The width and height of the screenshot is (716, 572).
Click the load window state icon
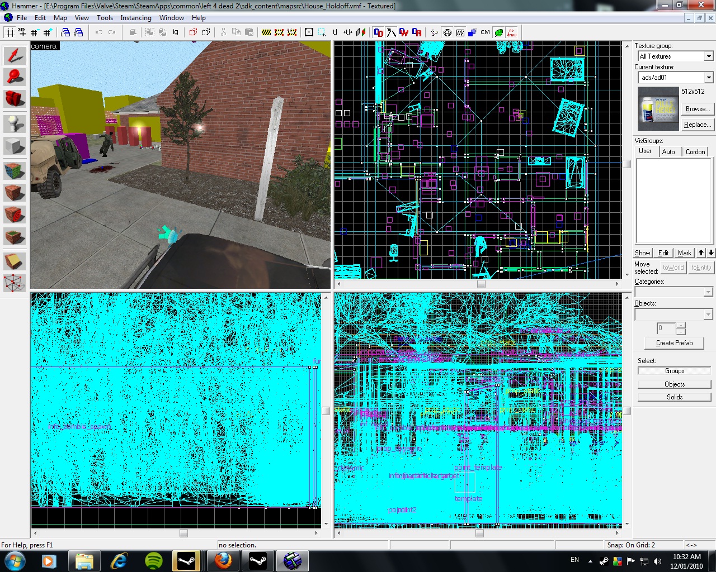(x=65, y=32)
